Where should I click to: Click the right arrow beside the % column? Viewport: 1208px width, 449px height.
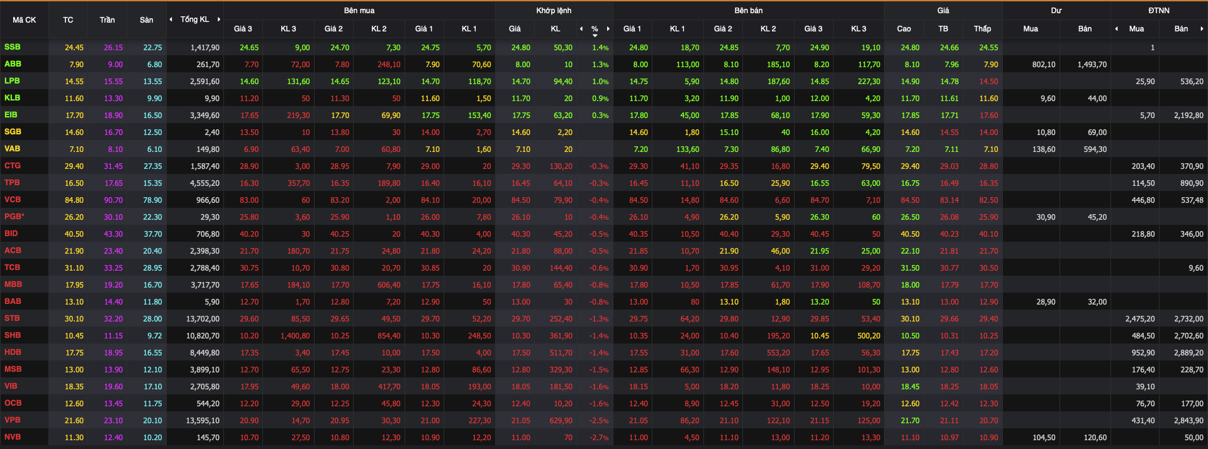click(608, 29)
